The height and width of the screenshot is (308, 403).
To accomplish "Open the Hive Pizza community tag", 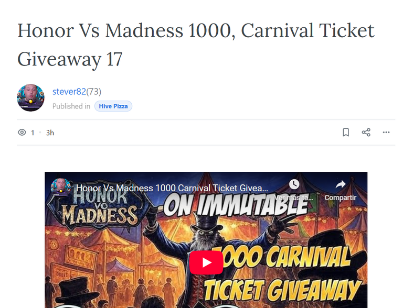I will (113, 106).
